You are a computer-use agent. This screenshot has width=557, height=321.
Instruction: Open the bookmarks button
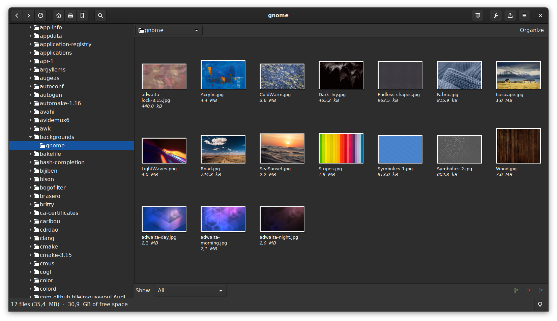tap(82, 16)
